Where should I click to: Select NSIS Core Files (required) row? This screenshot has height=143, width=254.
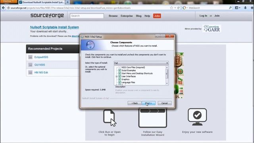coord(133,67)
